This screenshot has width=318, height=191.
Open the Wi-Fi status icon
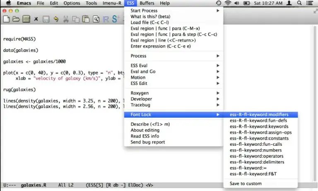point(228,3)
